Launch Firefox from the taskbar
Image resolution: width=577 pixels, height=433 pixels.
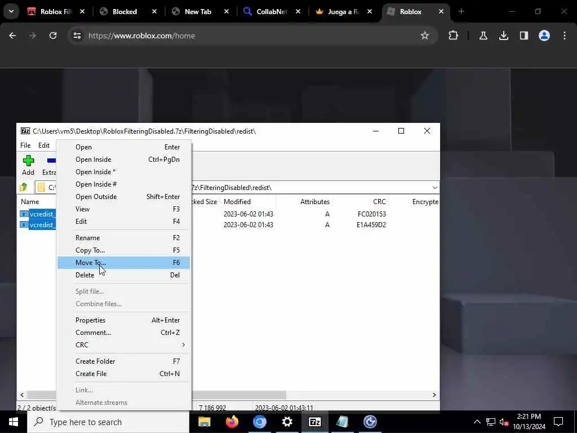click(232, 422)
